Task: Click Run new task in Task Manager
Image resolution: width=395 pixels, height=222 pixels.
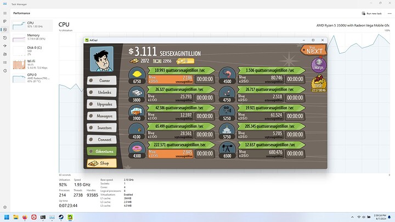Action: [372, 13]
